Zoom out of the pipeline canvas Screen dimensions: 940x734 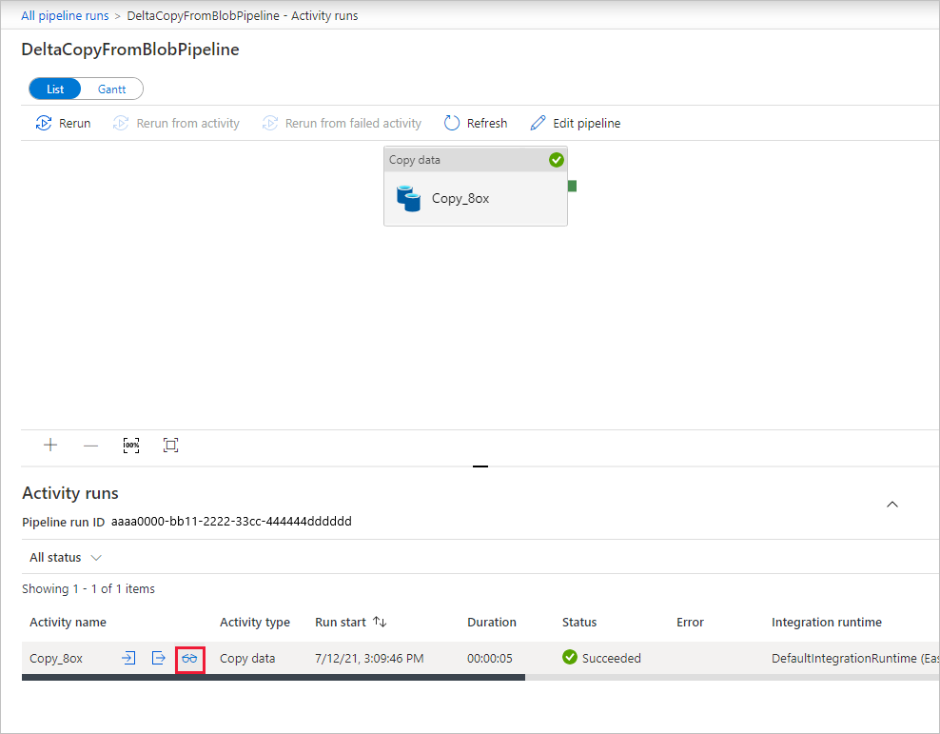click(90, 445)
